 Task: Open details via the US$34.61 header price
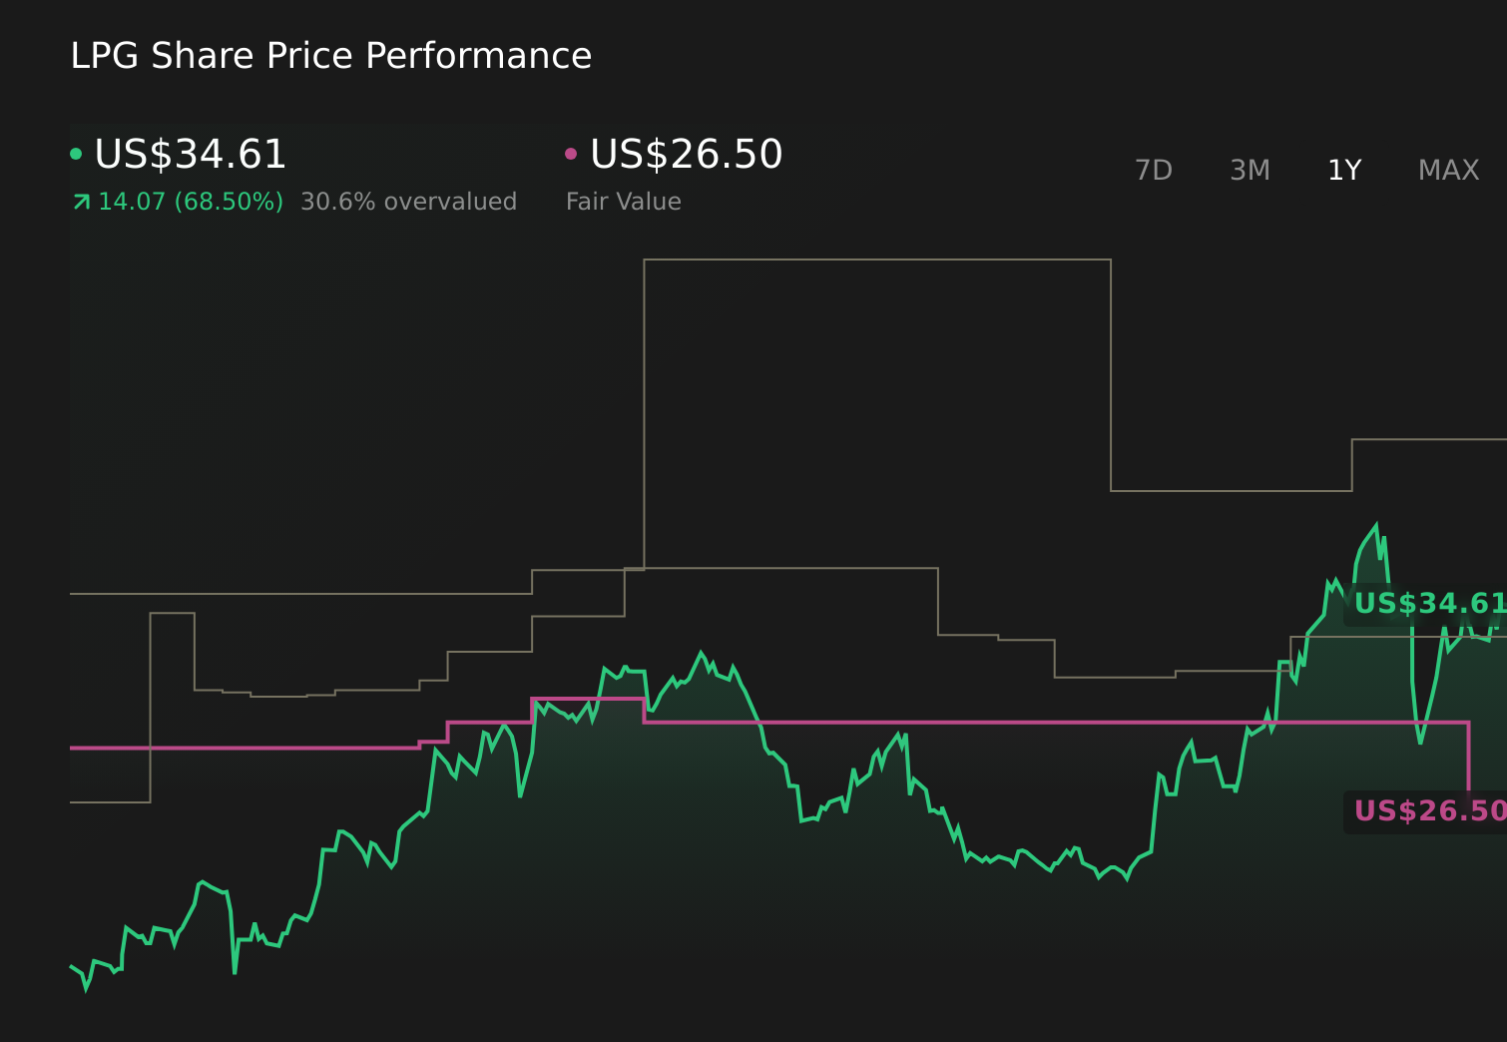pos(190,155)
